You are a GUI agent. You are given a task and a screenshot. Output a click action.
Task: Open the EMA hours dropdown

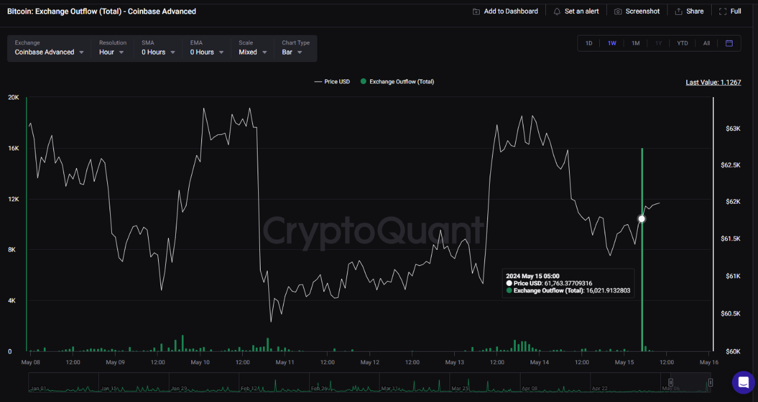pos(205,52)
